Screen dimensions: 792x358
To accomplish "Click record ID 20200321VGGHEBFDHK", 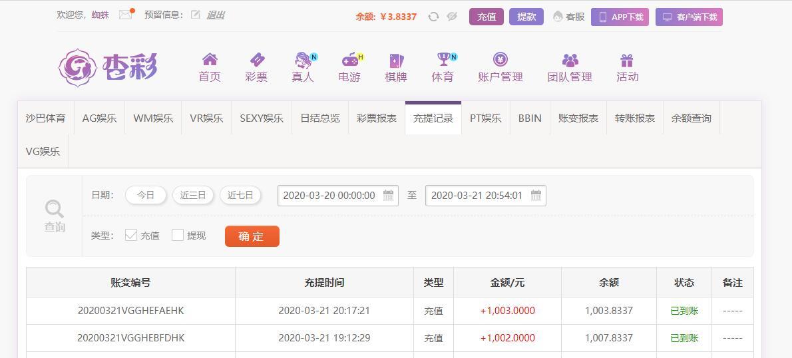I will (131, 338).
